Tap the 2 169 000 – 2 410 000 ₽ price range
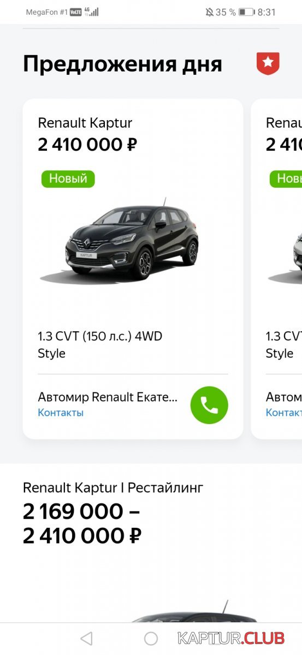Viewport: 302px width, 655px height. [x=82, y=524]
